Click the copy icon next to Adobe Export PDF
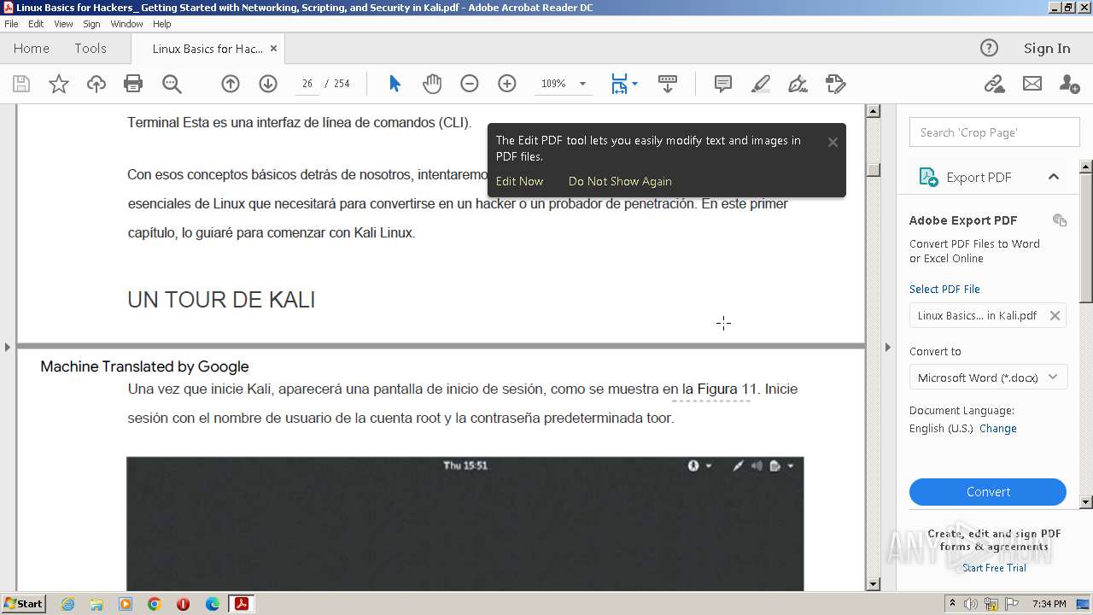The height and width of the screenshot is (615, 1093). 1060,220
